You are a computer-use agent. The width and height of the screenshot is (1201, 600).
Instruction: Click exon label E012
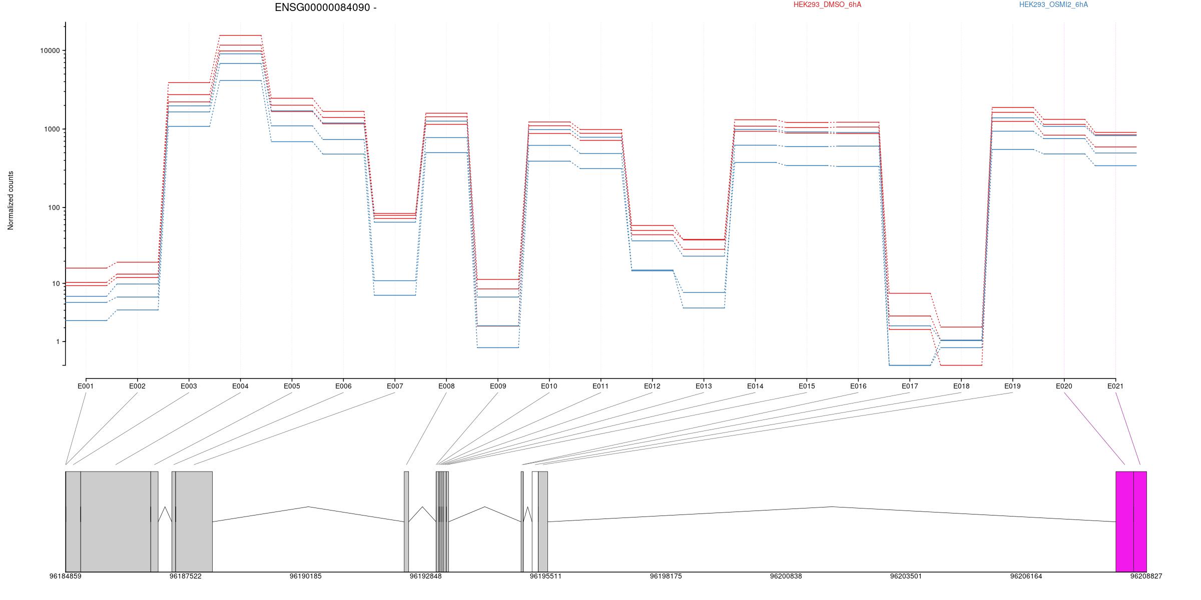[652, 386]
